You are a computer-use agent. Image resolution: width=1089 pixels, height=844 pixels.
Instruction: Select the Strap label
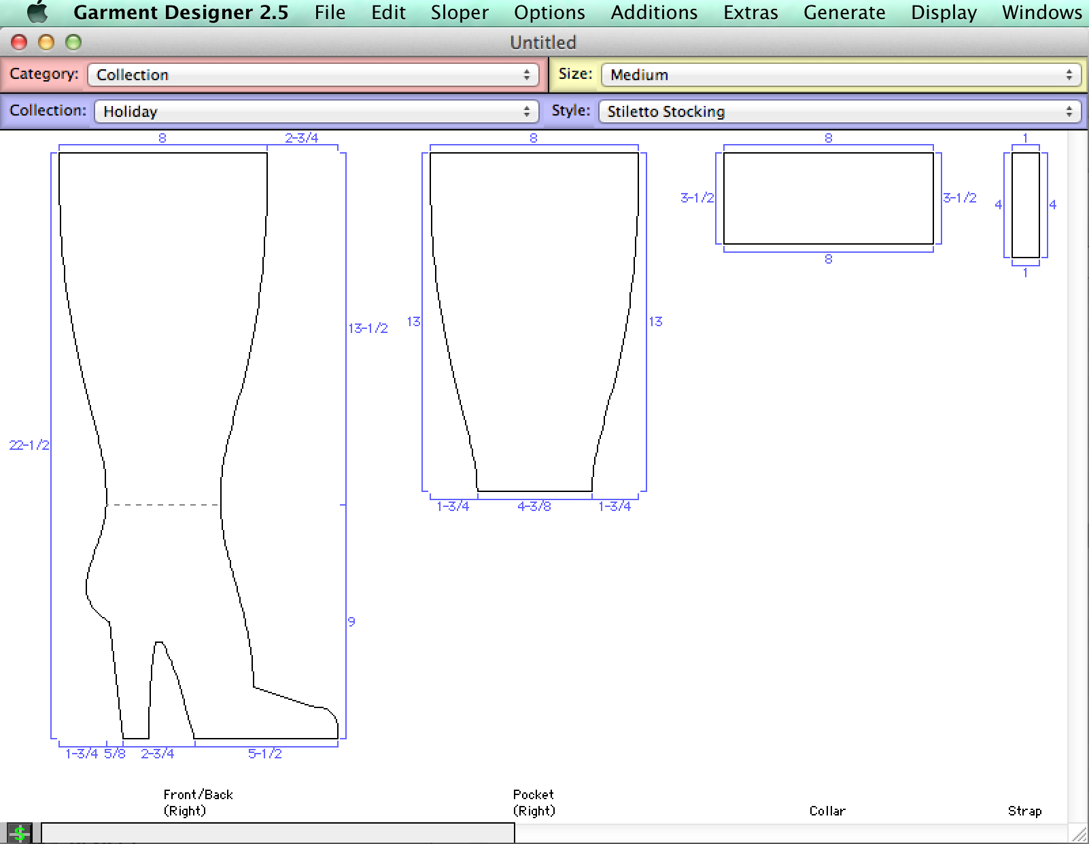tap(1024, 811)
